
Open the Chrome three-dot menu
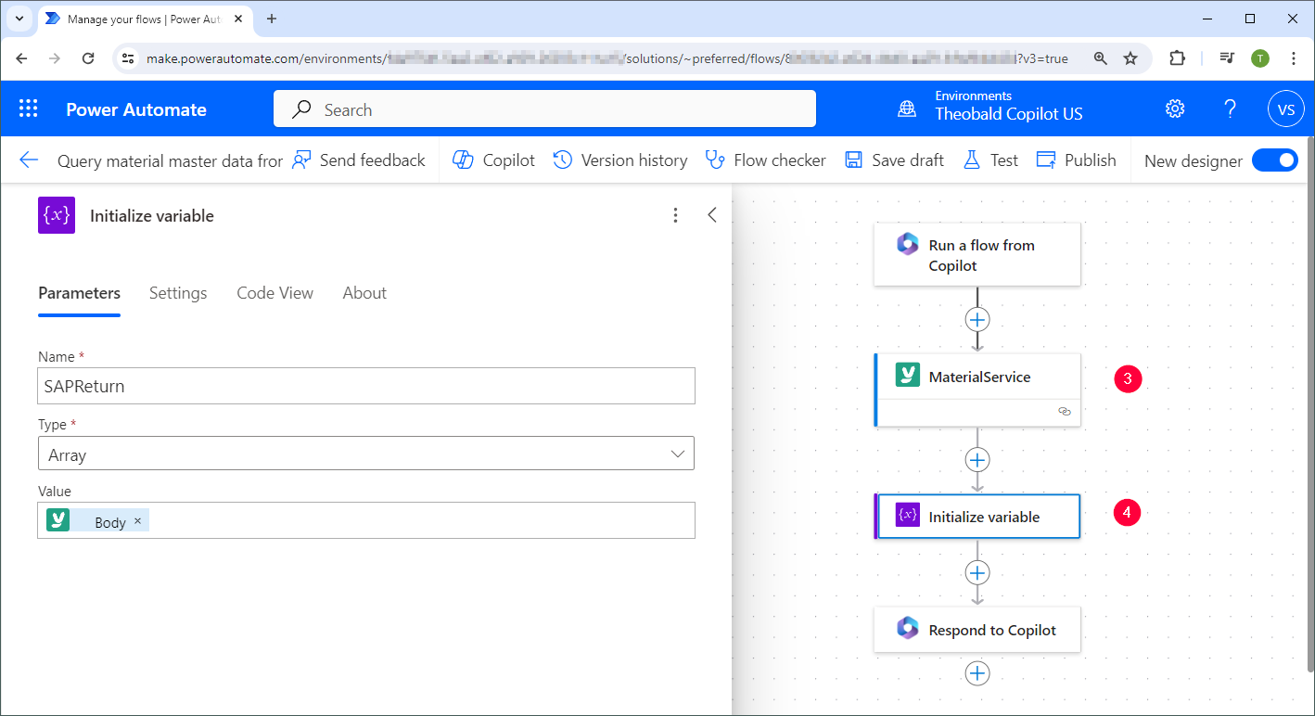click(x=1294, y=58)
